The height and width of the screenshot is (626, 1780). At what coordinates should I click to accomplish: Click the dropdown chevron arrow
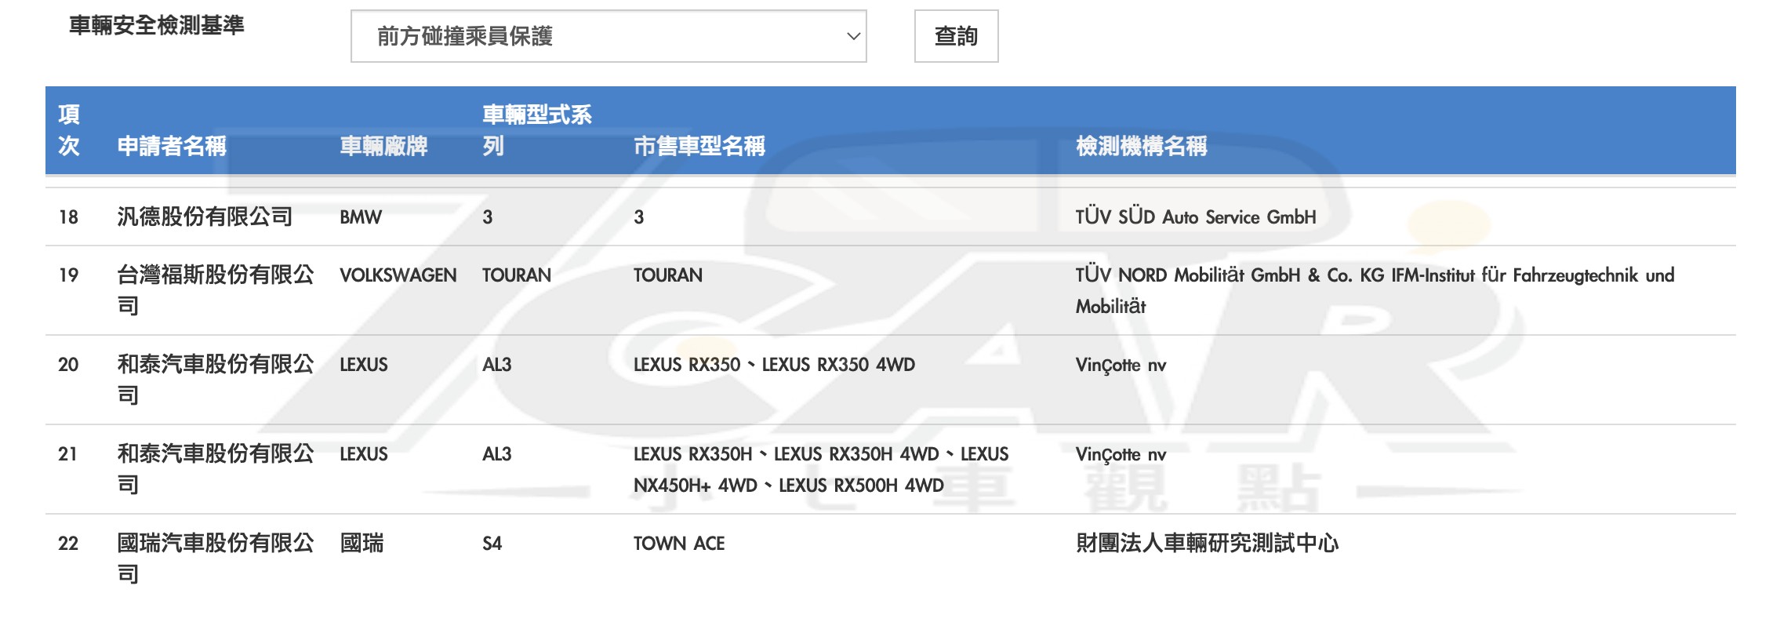pyautogui.click(x=853, y=36)
